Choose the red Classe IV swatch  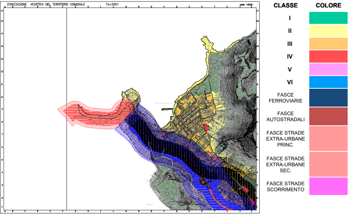coord(328,57)
